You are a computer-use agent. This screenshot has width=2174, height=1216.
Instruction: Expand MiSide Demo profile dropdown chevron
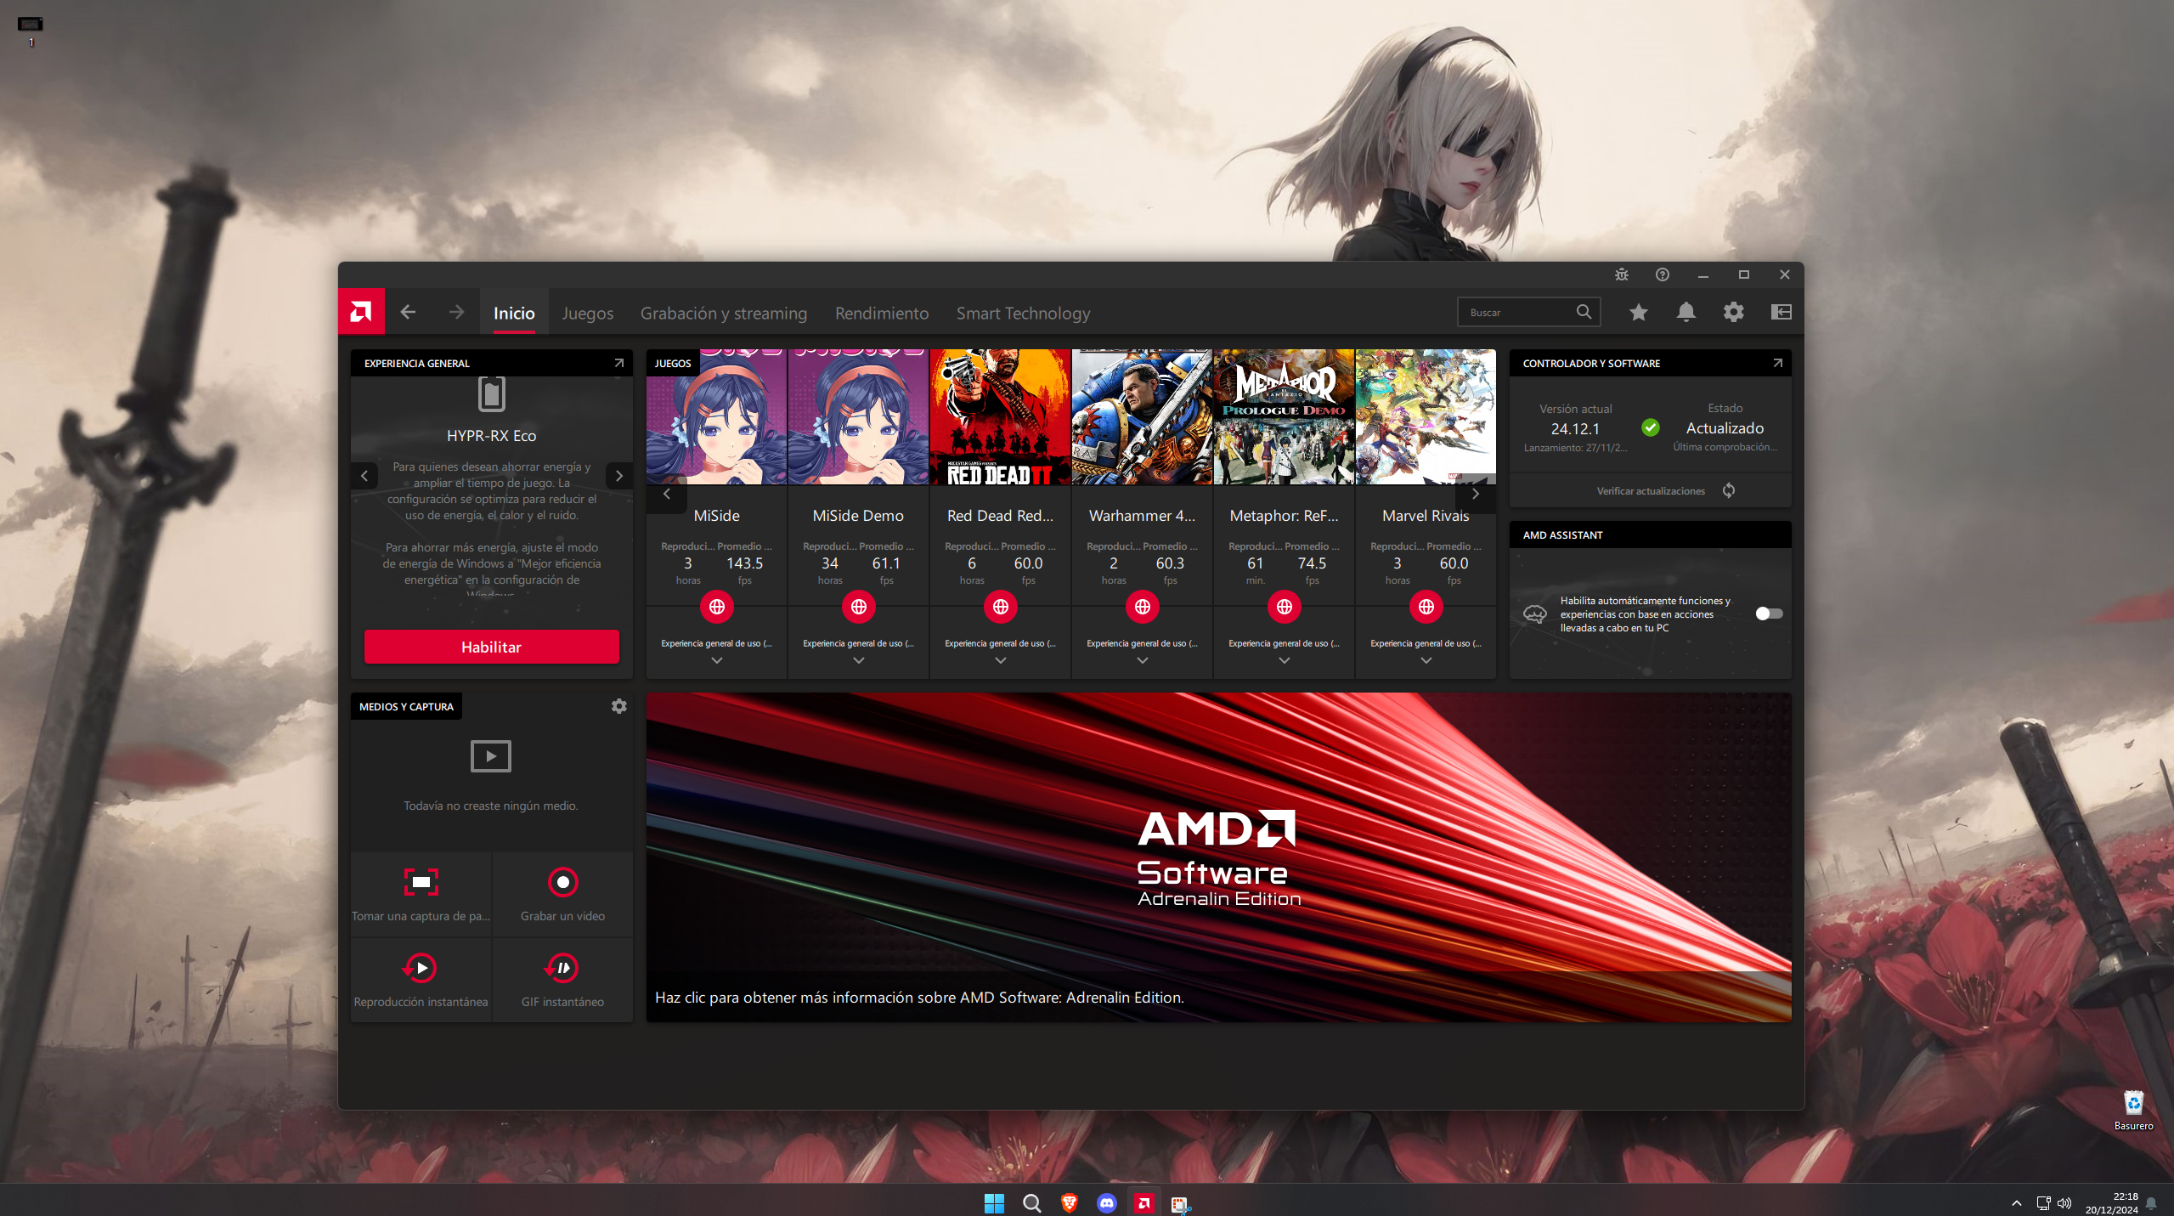(x=859, y=660)
